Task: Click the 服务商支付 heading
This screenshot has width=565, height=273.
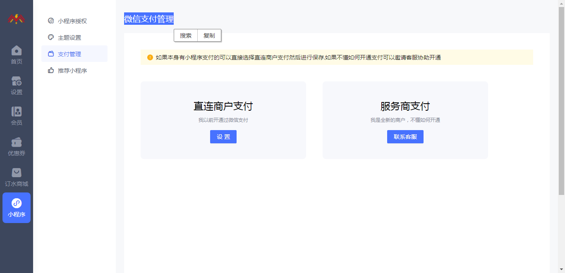Action: [405, 106]
